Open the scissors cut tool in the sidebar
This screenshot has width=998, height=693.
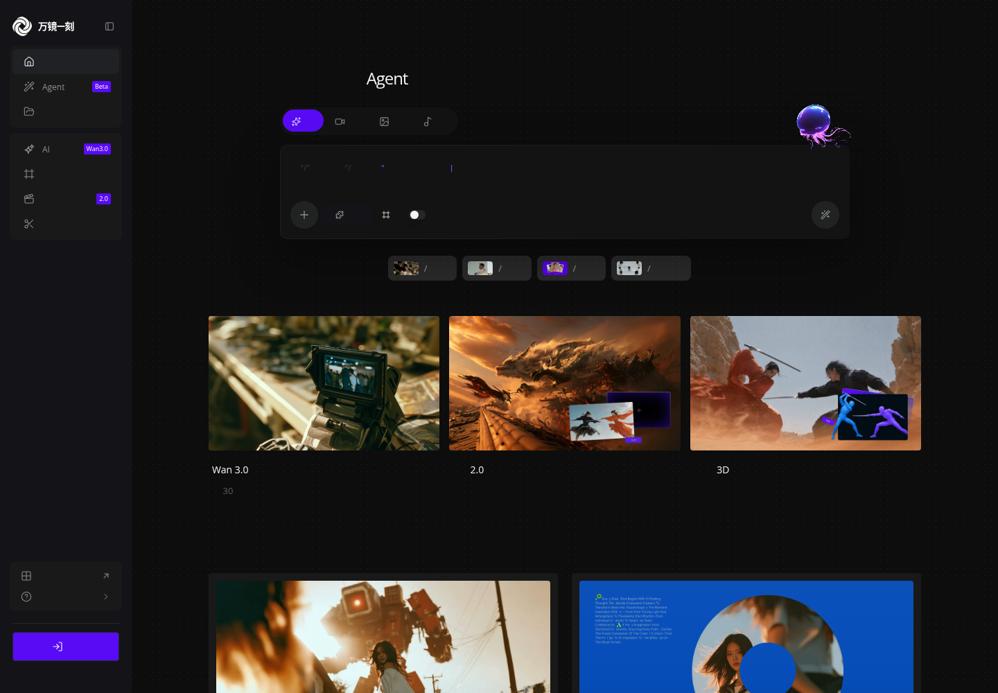point(66,224)
